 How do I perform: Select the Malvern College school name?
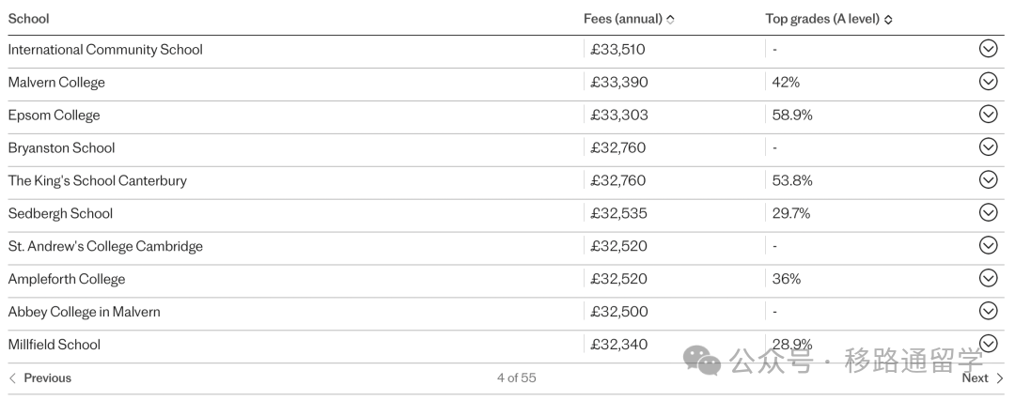[56, 82]
